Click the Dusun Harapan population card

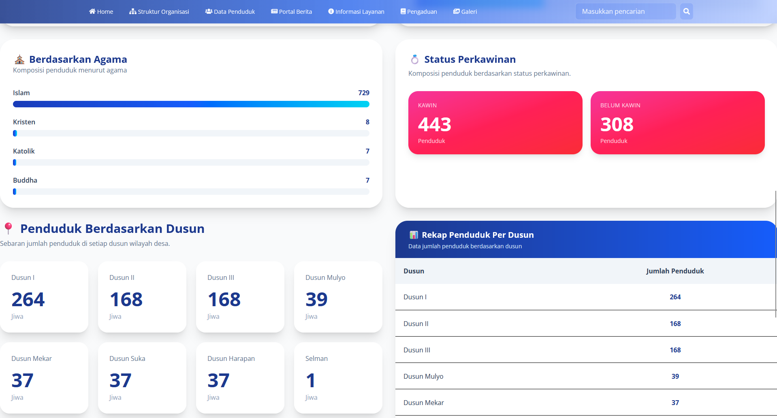pos(240,378)
